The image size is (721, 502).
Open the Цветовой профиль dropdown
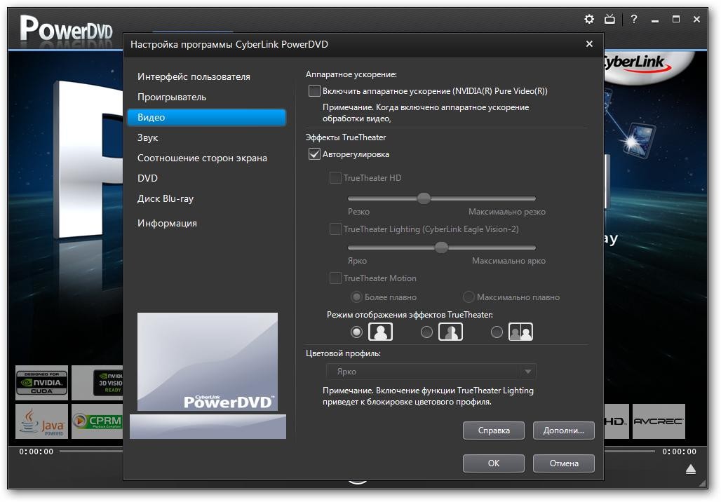pyautogui.click(x=431, y=371)
